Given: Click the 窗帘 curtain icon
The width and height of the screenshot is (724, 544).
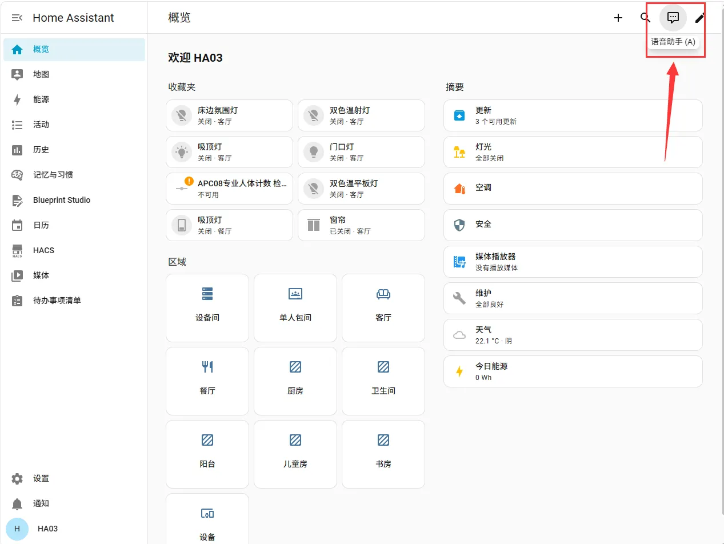Looking at the screenshot, I should pos(314,225).
